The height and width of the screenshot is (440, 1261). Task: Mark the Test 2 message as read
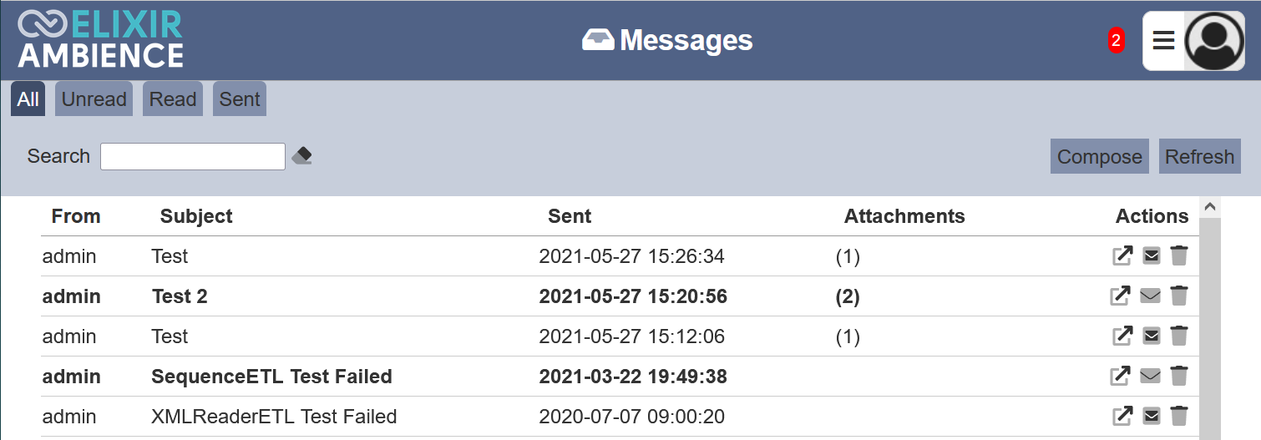pyautogui.click(x=1151, y=296)
